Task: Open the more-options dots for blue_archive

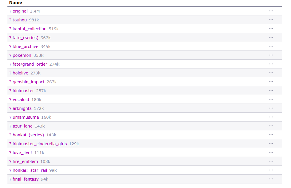Action: click(271, 46)
